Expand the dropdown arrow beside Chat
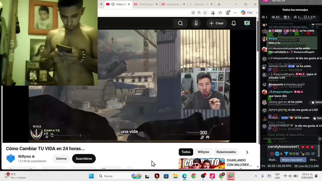This screenshot has height=181, width=322. pyautogui.click(x=257, y=13)
